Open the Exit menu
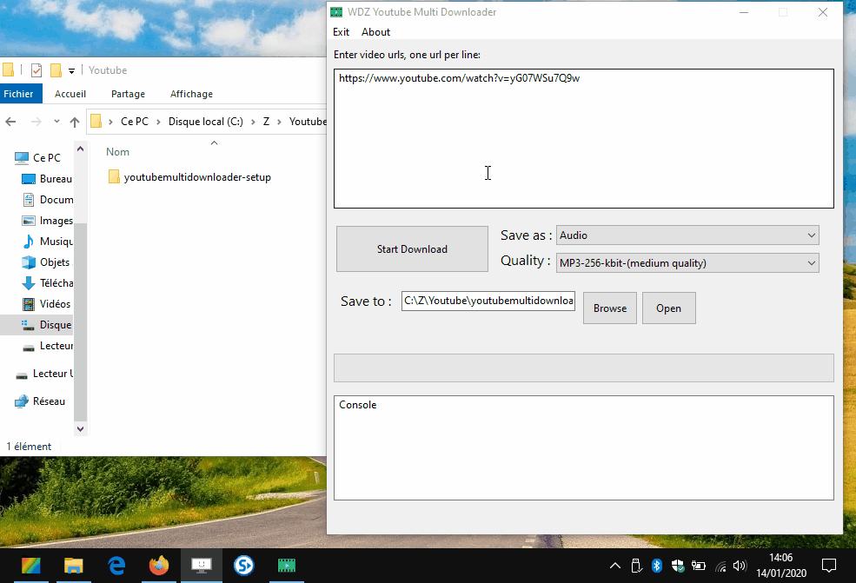 pos(342,32)
